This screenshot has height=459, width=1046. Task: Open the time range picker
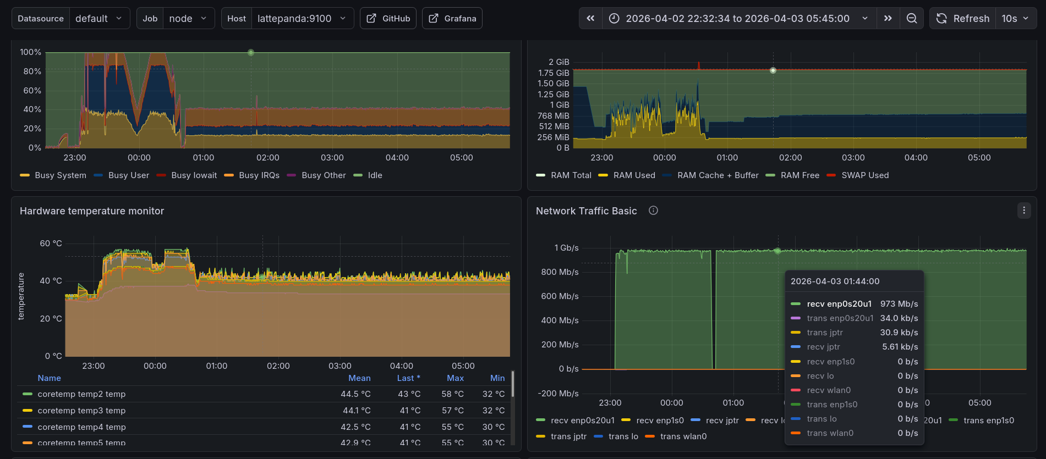coord(737,18)
